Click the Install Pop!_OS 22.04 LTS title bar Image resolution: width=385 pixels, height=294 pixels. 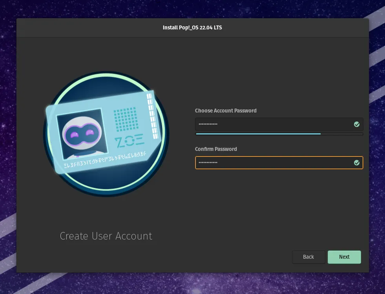click(x=192, y=27)
